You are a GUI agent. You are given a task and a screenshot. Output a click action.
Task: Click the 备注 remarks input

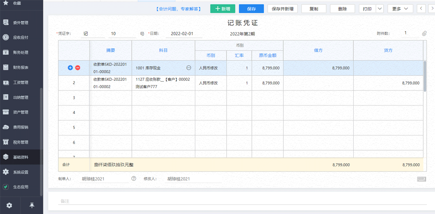click(x=242, y=201)
